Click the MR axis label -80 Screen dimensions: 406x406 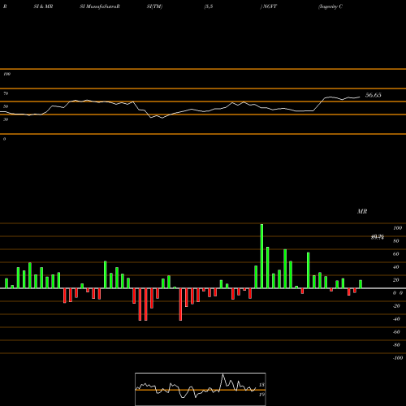pyautogui.click(x=396, y=345)
